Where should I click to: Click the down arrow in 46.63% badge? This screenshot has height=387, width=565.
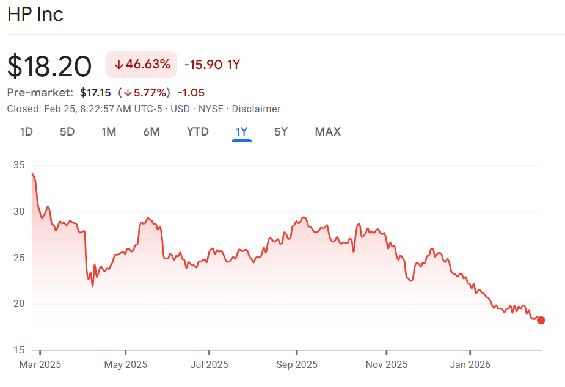118,65
